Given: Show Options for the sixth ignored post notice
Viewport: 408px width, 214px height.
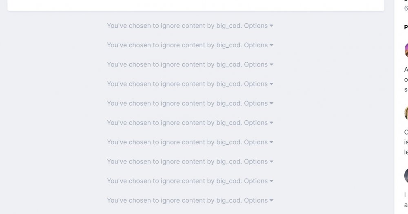Looking at the screenshot, I should pyautogui.click(x=258, y=123).
